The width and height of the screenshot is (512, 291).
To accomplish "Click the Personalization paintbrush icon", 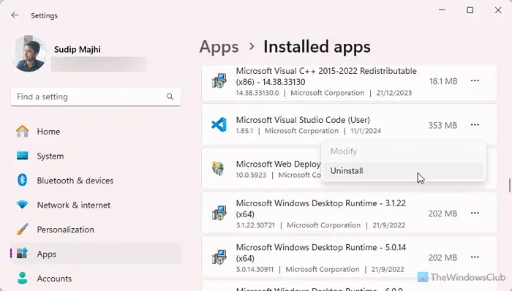I will (x=22, y=230).
